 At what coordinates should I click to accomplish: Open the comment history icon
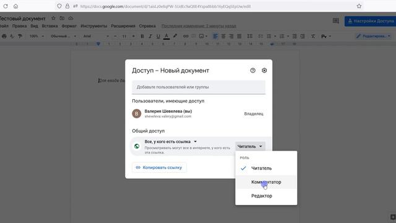pyautogui.click(x=335, y=20)
